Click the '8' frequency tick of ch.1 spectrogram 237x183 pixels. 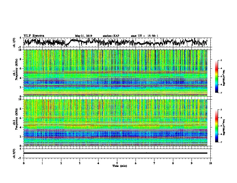pos(21,59)
